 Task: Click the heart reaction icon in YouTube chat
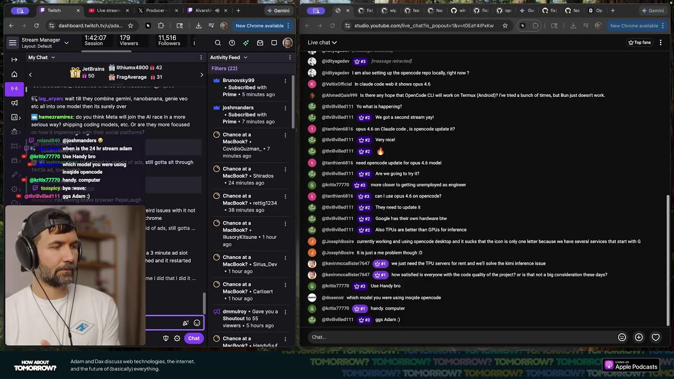point(656,337)
